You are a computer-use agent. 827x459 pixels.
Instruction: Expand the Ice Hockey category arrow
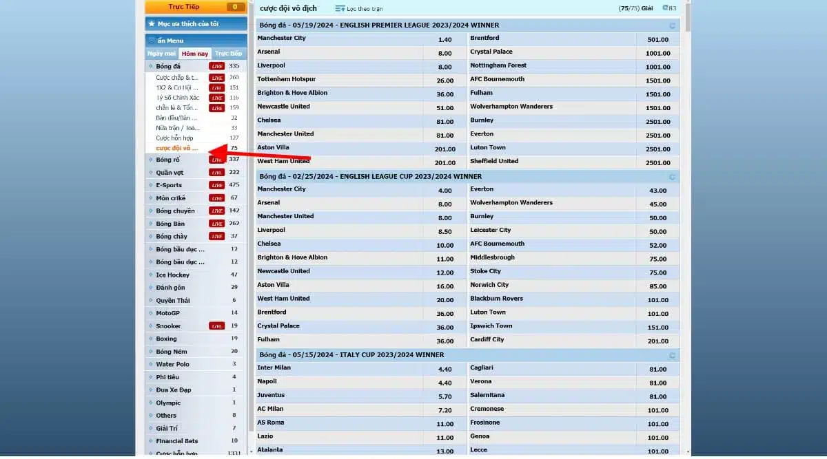(x=150, y=275)
